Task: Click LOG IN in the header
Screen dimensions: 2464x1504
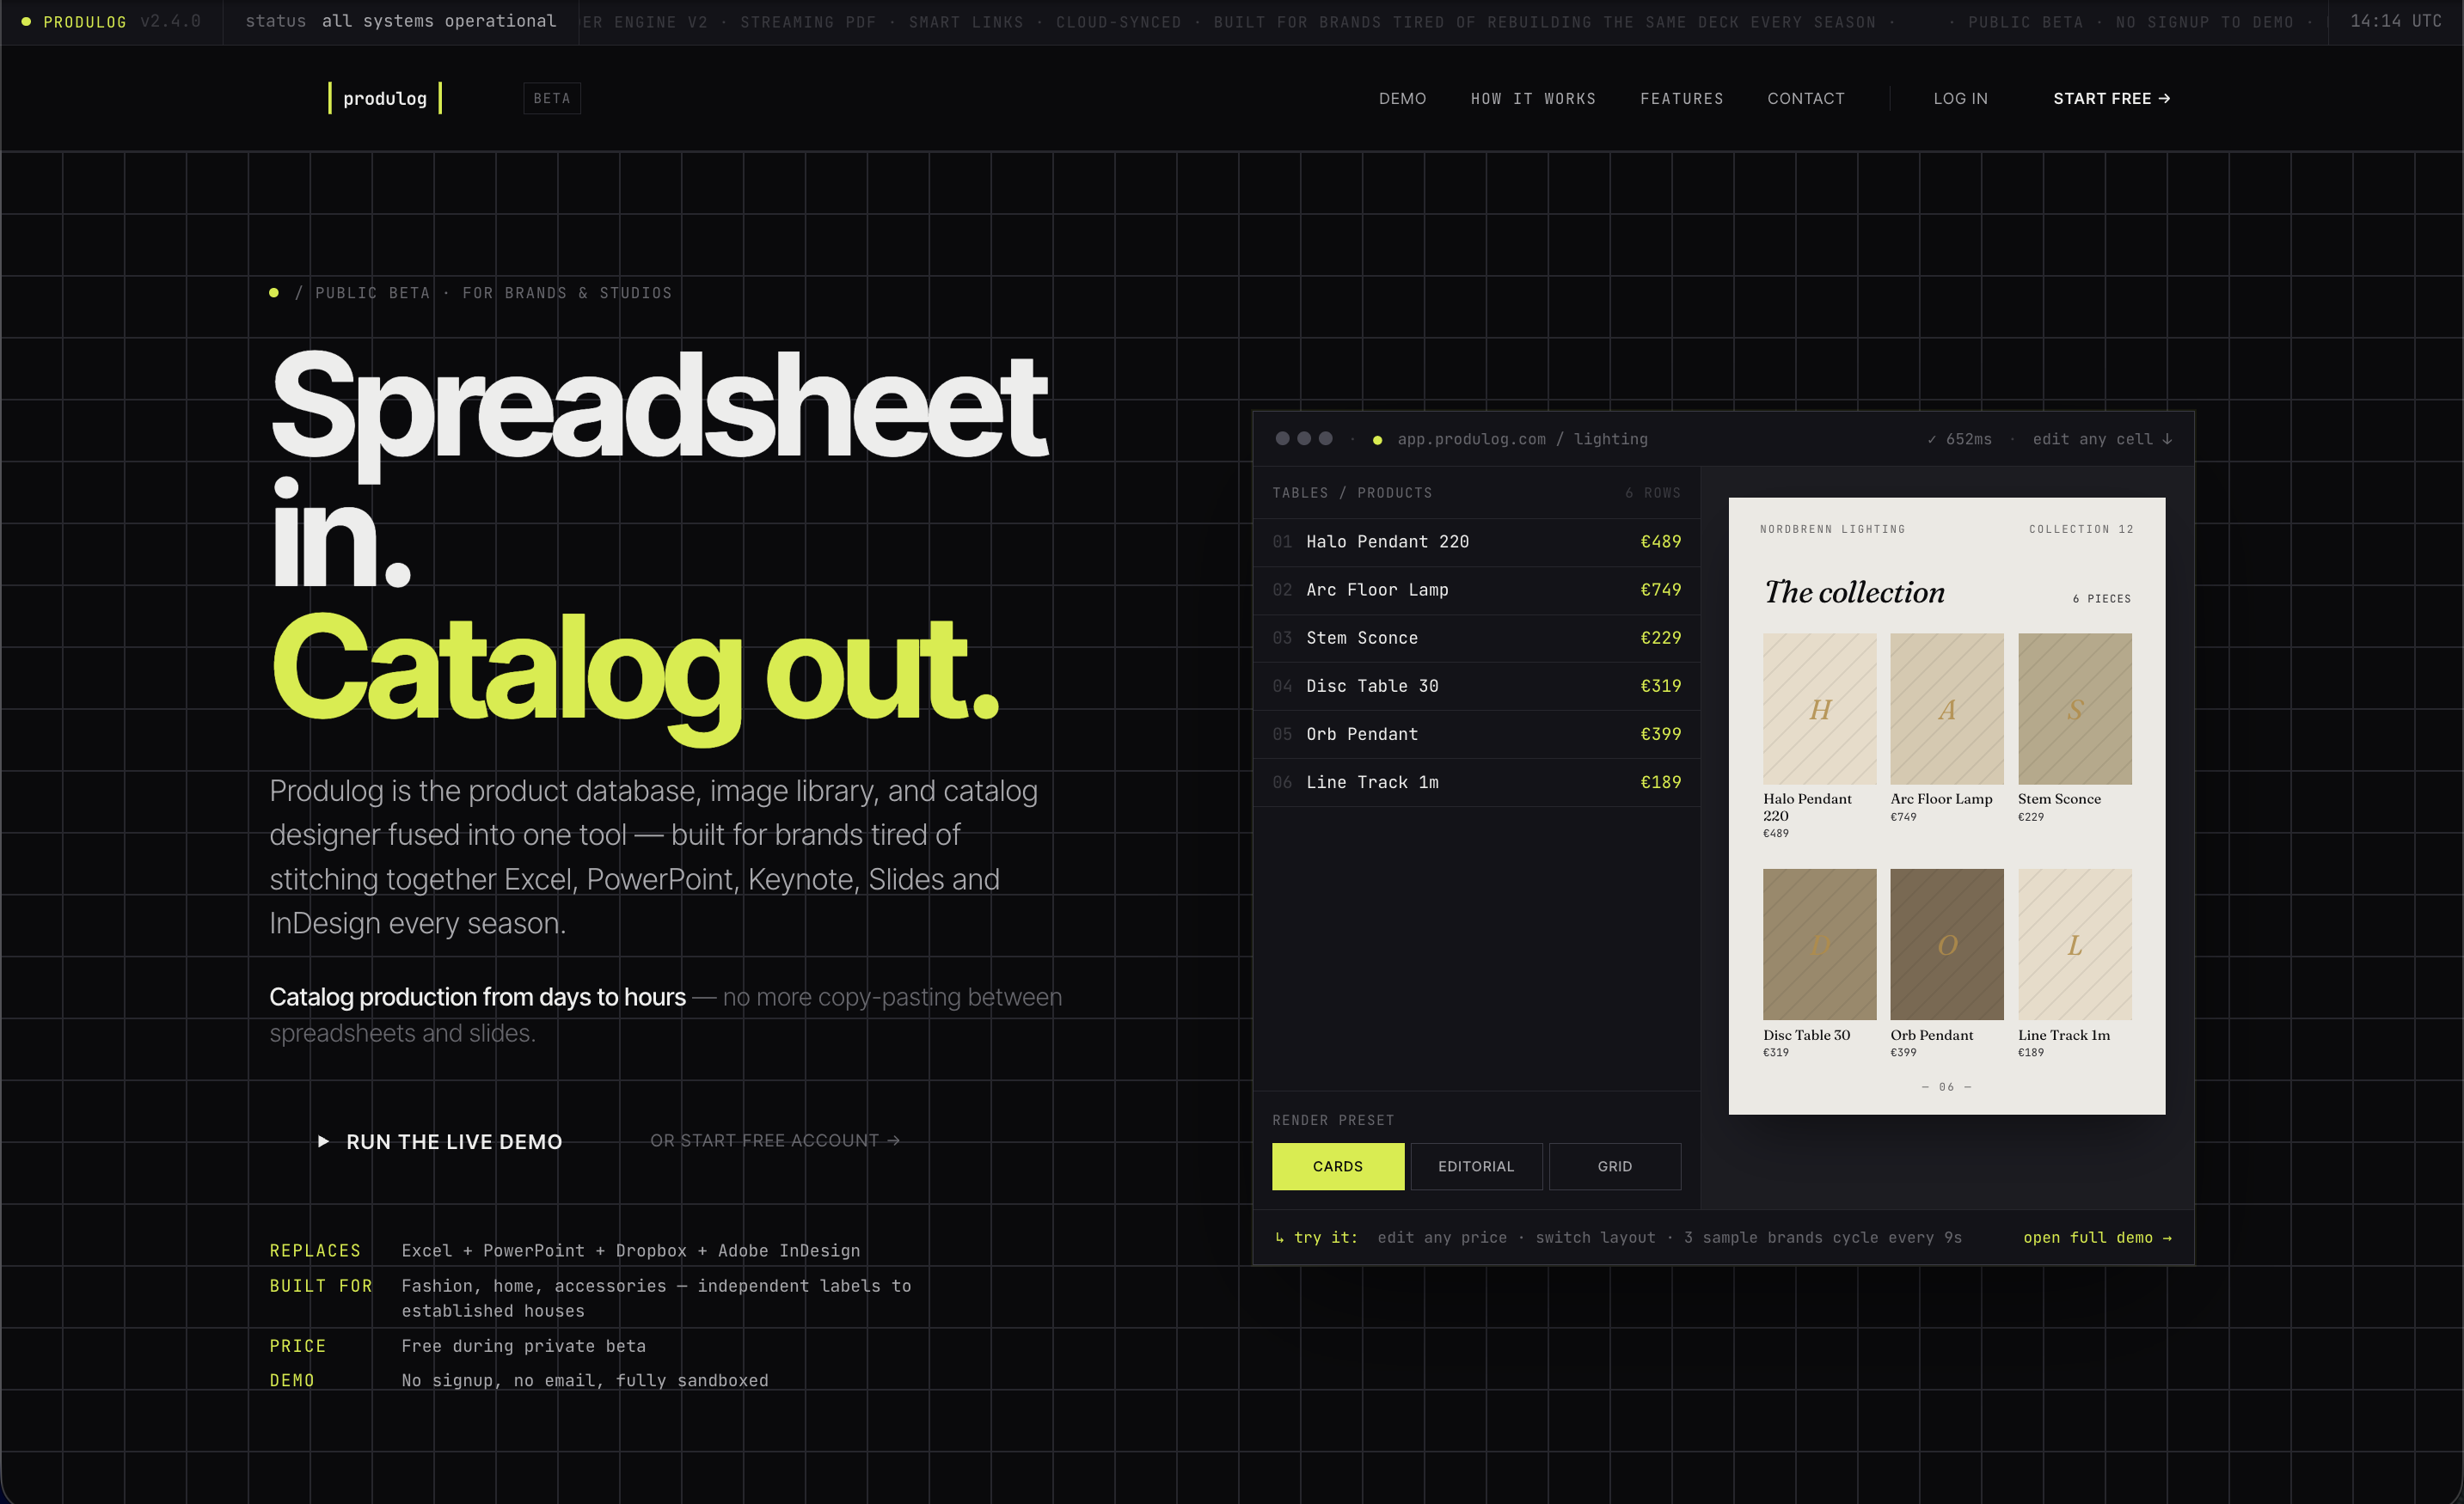Action: point(1960,98)
